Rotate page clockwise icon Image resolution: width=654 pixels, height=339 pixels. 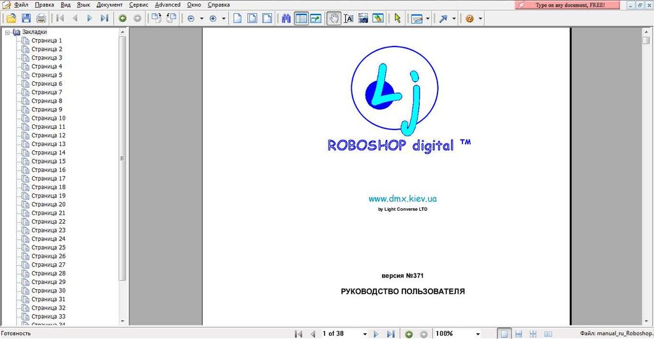tap(156, 18)
